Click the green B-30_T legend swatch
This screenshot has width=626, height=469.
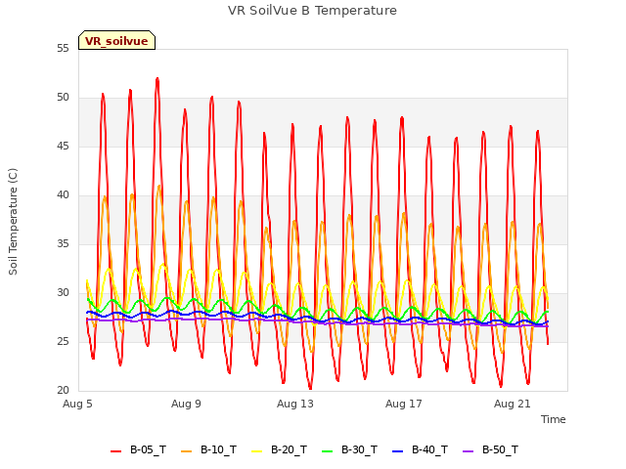coord(328,451)
